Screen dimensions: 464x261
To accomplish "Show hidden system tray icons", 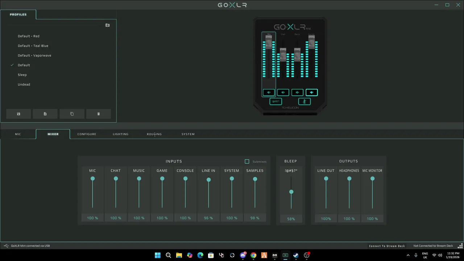I will point(408,255).
